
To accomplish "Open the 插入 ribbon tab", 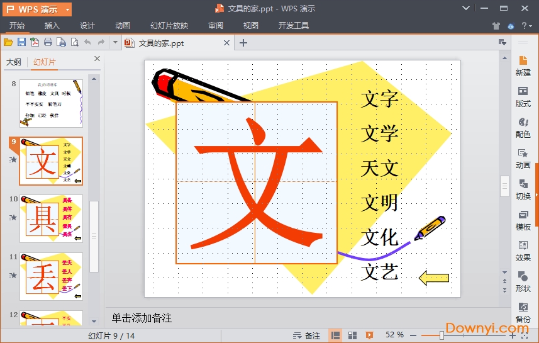I will point(52,26).
